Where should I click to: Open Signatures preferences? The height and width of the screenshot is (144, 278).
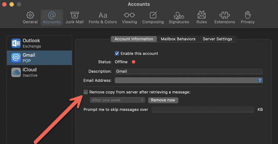click(179, 18)
